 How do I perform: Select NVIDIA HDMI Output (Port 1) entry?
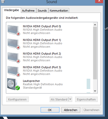click(x=50, y=43)
